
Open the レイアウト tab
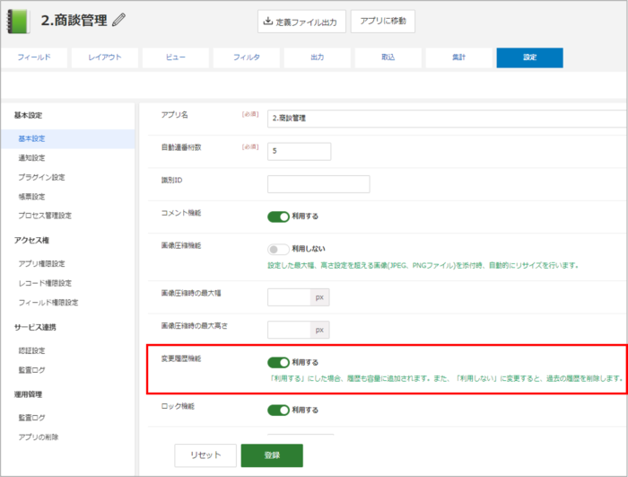[x=105, y=57]
